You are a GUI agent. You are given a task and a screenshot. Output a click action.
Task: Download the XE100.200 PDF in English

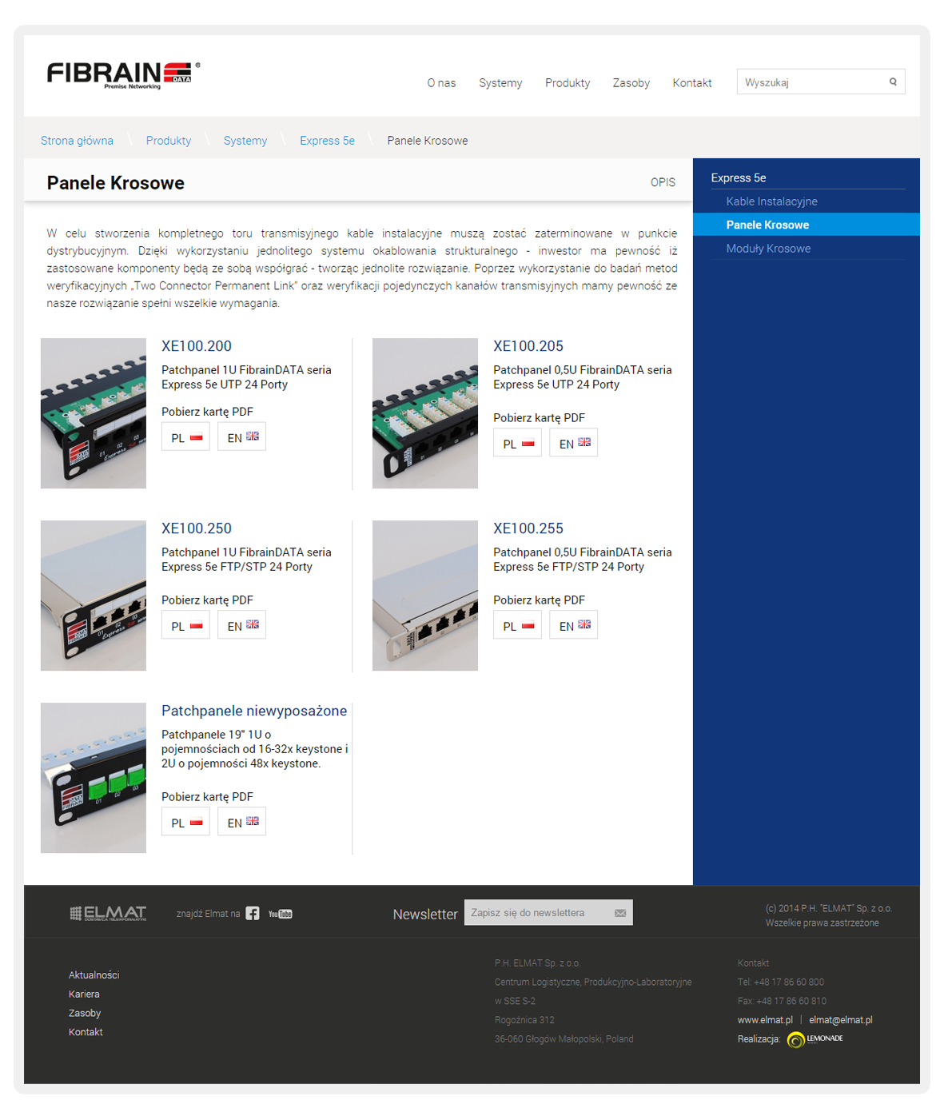[241, 437]
